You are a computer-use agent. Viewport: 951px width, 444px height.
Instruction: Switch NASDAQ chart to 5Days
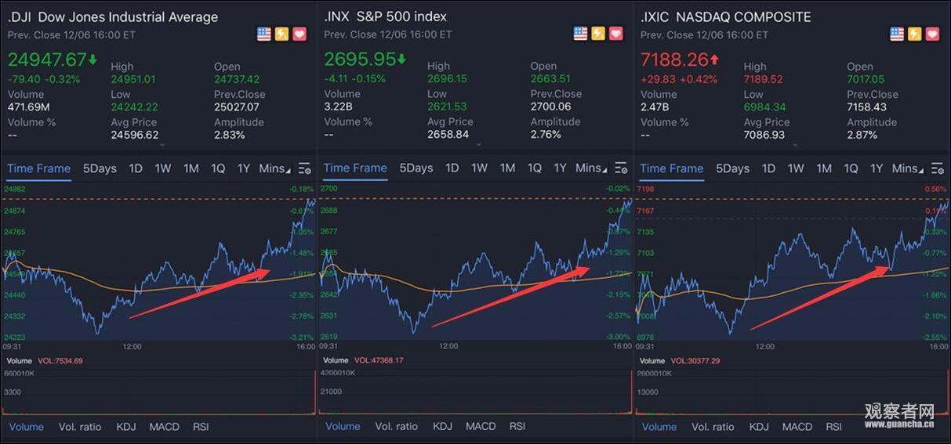pyautogui.click(x=733, y=168)
